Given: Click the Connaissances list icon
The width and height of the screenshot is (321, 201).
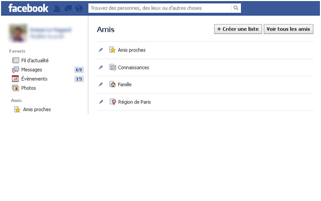Looking at the screenshot, I should (x=113, y=67).
